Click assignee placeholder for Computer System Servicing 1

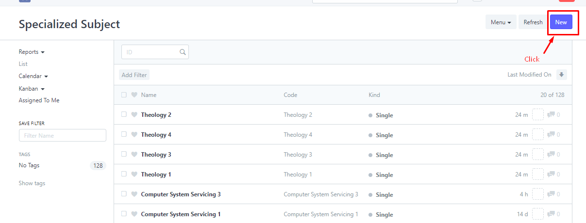[x=537, y=214]
